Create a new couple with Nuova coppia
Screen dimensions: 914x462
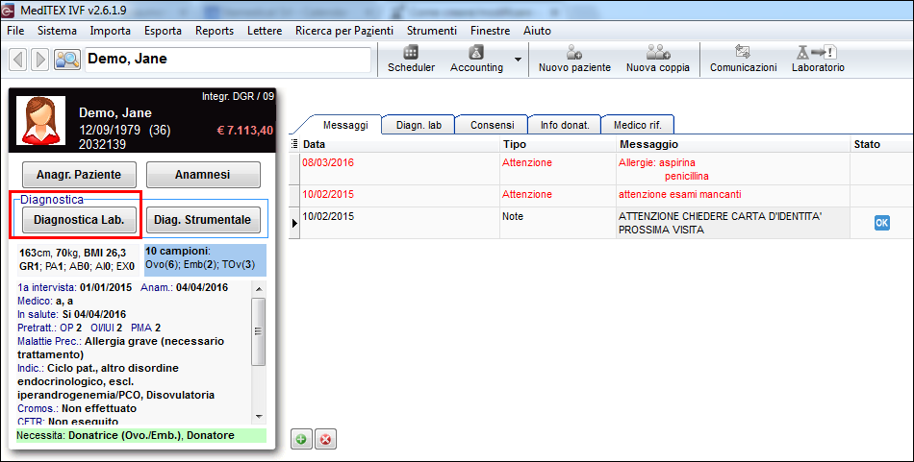[x=657, y=59]
